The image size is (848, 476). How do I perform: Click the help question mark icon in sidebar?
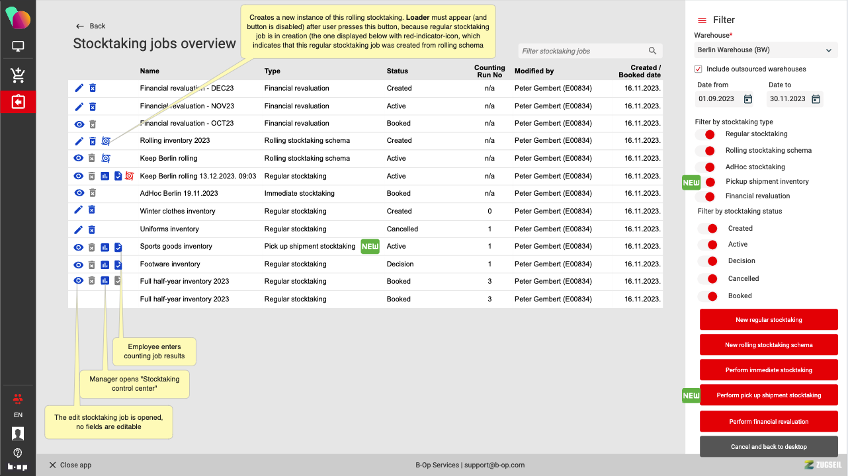click(x=18, y=453)
